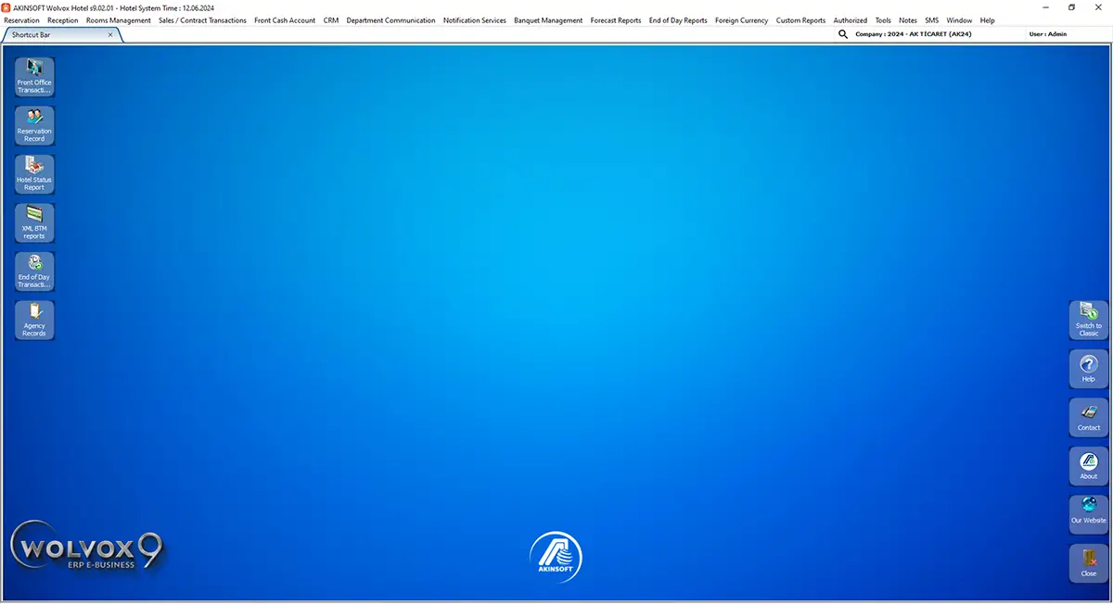
Task: Open XML BTM reports shortcut
Action: click(34, 222)
